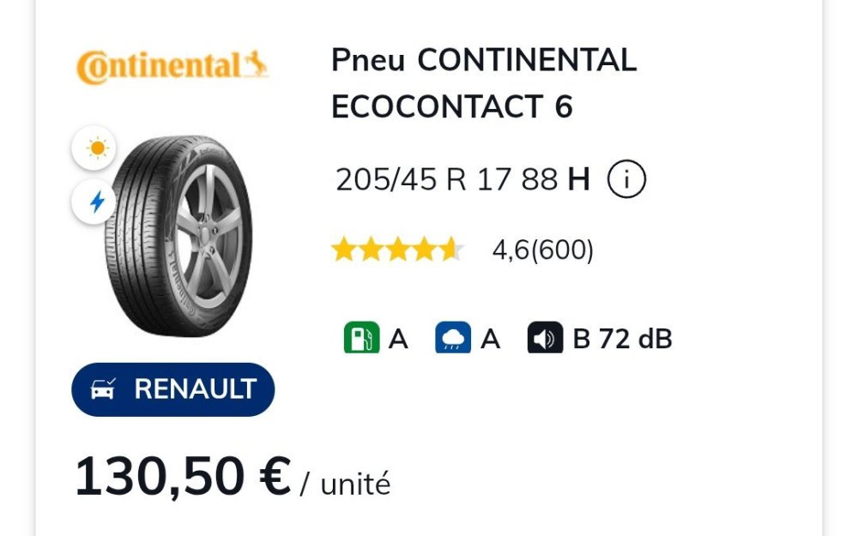The height and width of the screenshot is (536, 858).
Task: Click the Continental brand logo
Action: pyautogui.click(x=172, y=67)
